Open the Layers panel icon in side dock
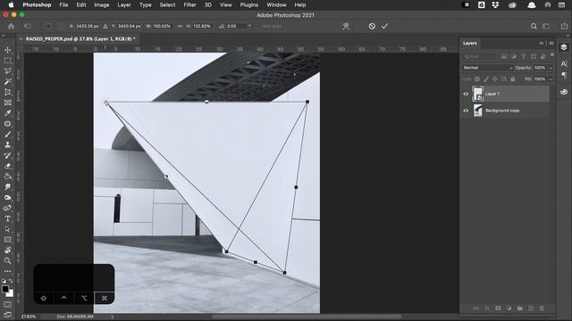572x321 pixels. pyautogui.click(x=564, y=47)
